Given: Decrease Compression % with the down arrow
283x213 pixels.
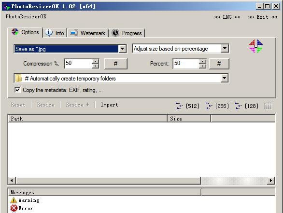Looking at the screenshot, I should tap(95, 66).
